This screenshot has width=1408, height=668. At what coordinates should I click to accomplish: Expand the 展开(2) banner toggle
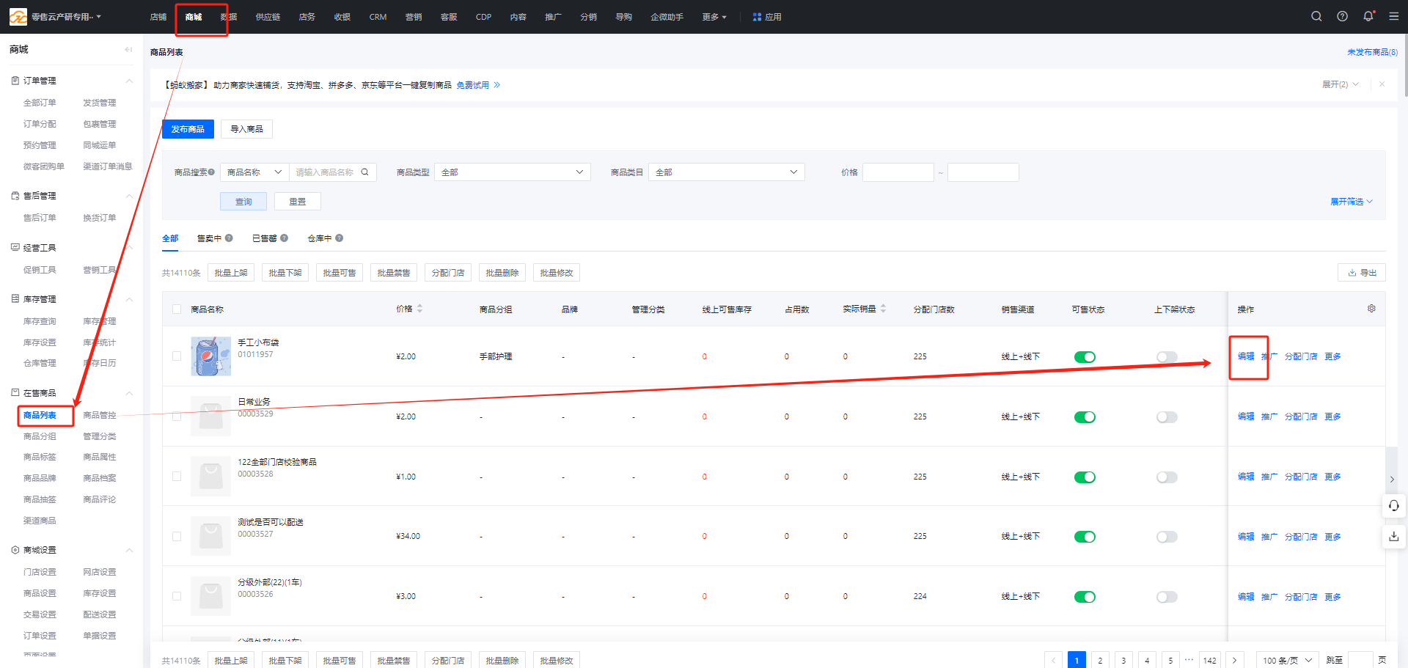tap(1341, 84)
